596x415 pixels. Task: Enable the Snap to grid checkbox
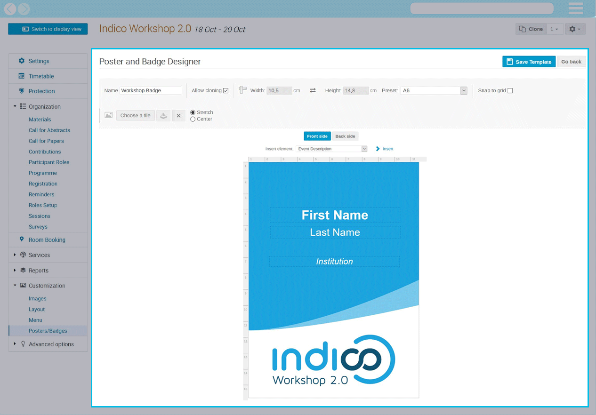(x=510, y=91)
